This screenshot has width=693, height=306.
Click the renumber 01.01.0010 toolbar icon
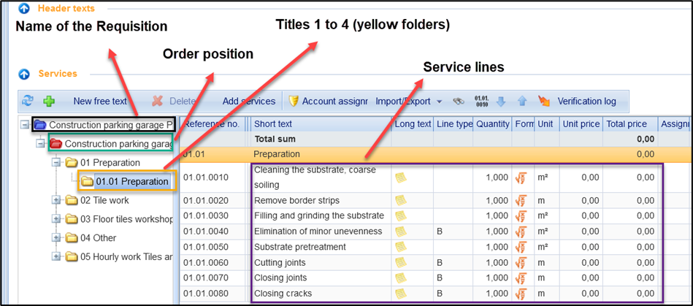[x=481, y=102]
